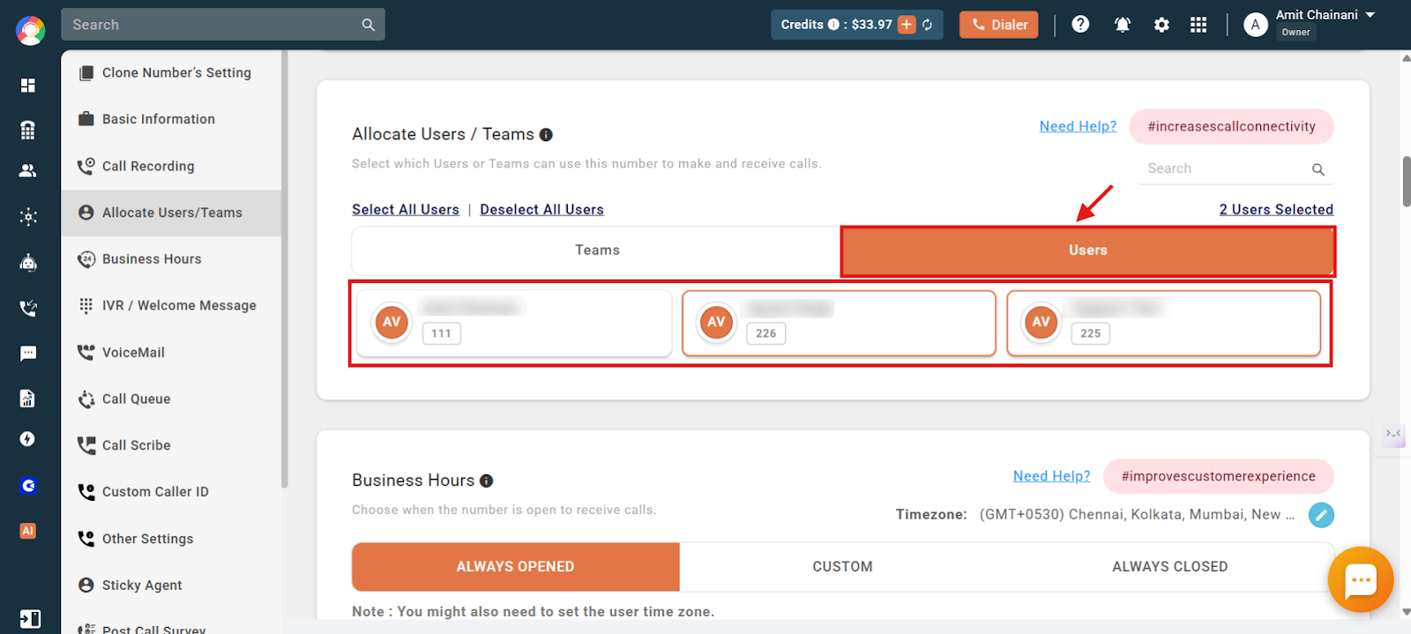Deselect the user card with extension 226
Viewport: 1411px width, 634px height.
tap(839, 323)
